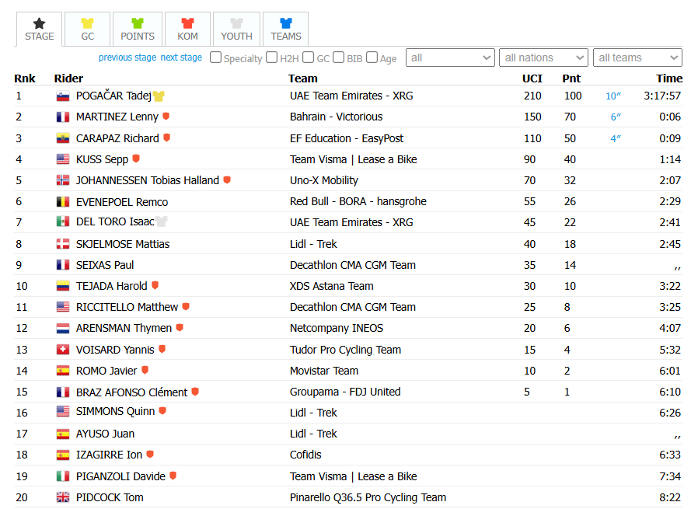Go to the previous stage link

tap(127, 58)
